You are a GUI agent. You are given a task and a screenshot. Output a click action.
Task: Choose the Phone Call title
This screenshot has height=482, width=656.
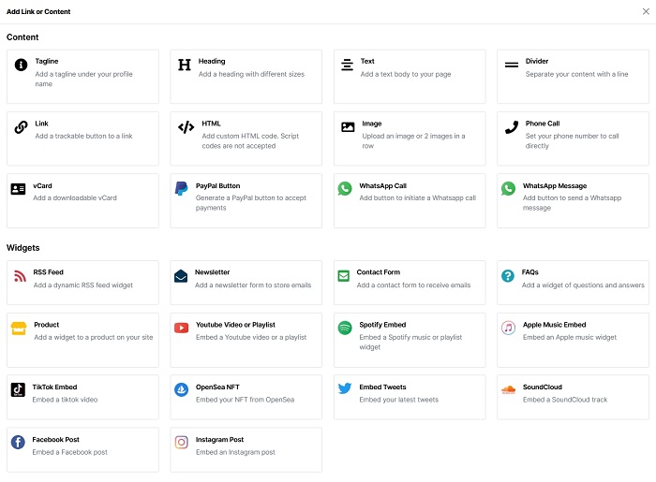coord(543,124)
